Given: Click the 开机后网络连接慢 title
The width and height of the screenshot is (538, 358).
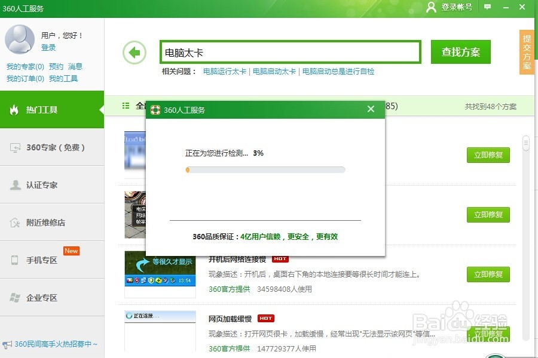Looking at the screenshot, I should [x=237, y=260].
